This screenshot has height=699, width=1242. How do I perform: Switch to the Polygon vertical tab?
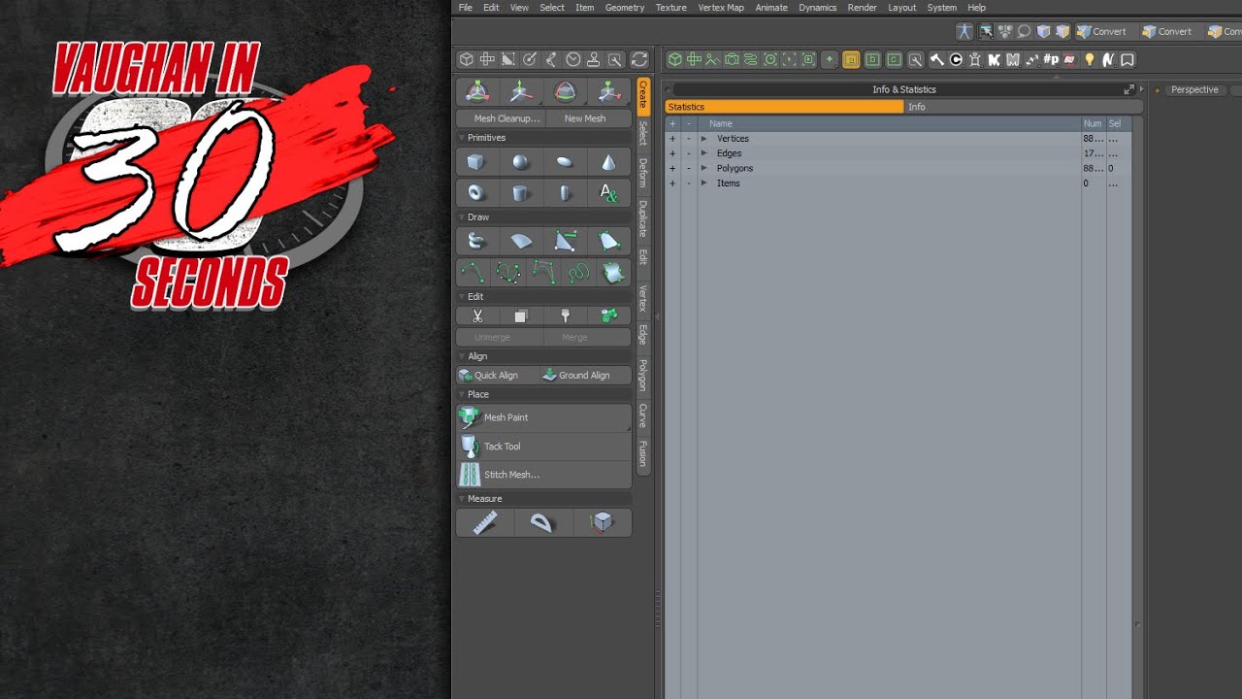[642, 375]
